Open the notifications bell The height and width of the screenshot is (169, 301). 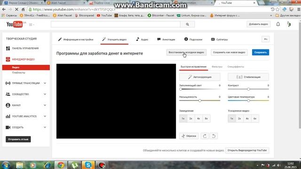click(278, 24)
